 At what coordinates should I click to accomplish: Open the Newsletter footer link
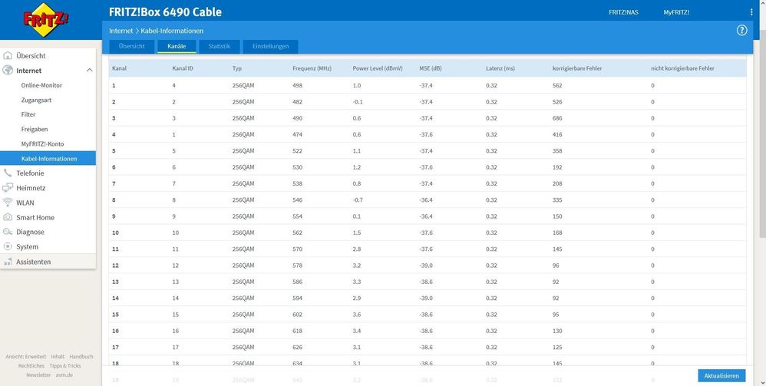(38, 374)
